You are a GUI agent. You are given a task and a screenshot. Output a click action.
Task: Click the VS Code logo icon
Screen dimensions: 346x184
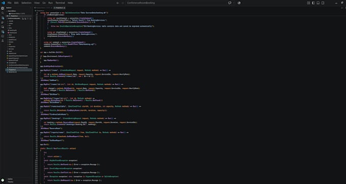(x=3, y=3)
